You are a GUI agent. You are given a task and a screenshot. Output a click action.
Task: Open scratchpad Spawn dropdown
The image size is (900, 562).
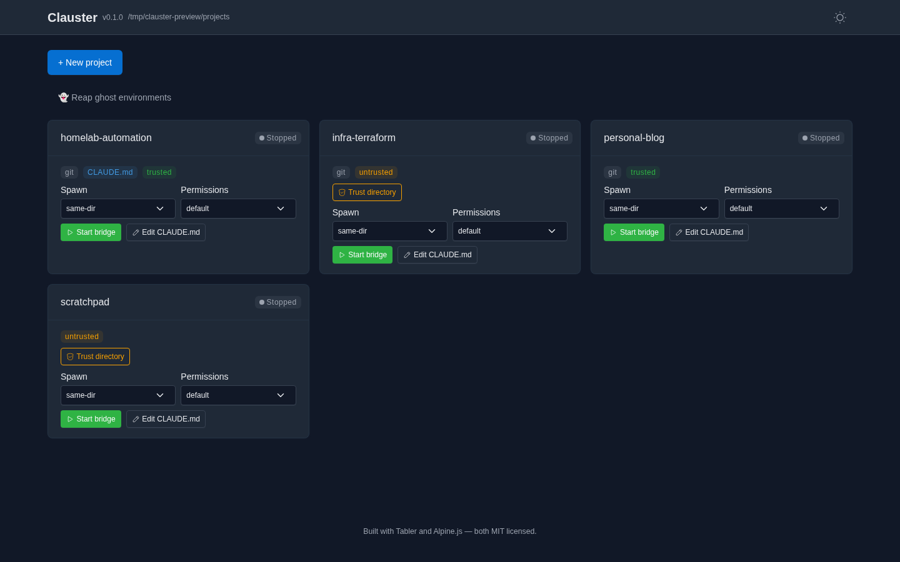coord(118,395)
